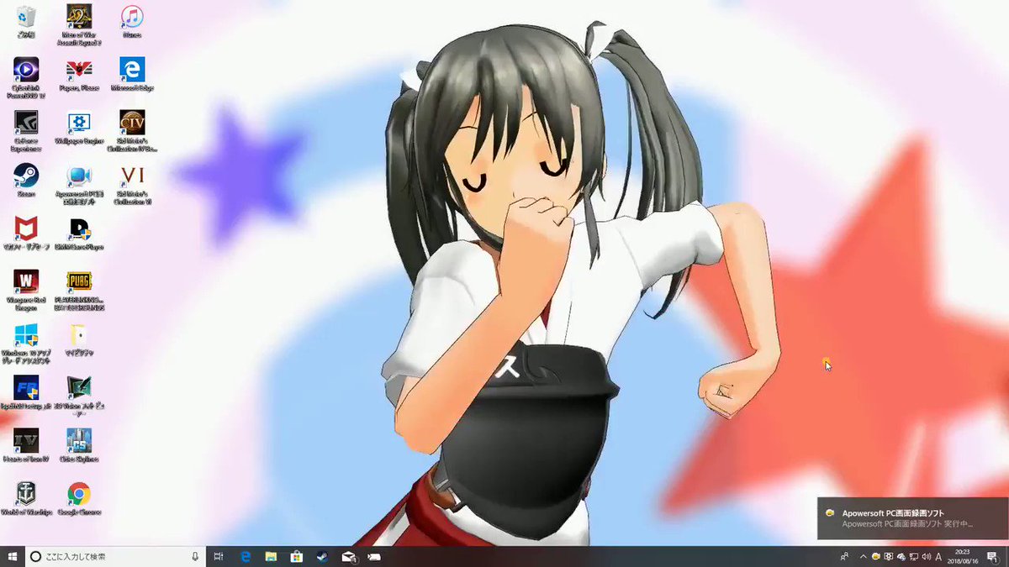The width and height of the screenshot is (1009, 567).
Task: Open Sid Meier's Civilization IV shortcut
Action: (132, 131)
